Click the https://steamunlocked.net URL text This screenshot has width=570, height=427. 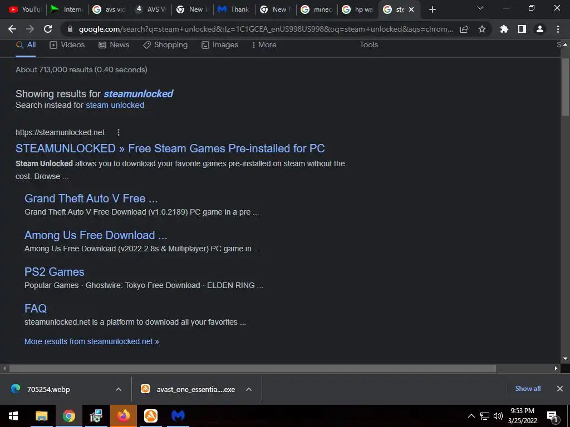click(60, 132)
